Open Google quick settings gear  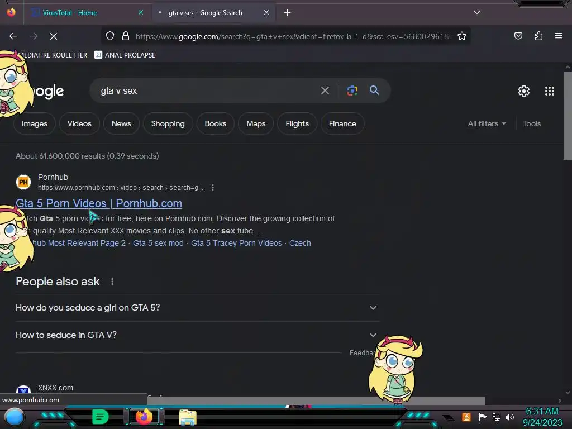click(524, 91)
